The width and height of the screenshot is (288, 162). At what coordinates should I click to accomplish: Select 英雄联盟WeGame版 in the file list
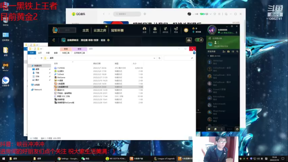[66, 103]
